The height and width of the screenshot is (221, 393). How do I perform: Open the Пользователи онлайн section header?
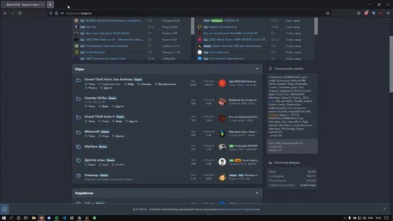(289, 69)
